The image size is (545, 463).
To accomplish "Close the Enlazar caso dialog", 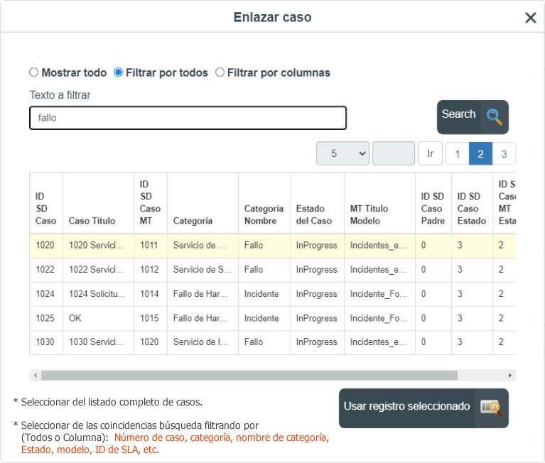I will pos(530,17).
